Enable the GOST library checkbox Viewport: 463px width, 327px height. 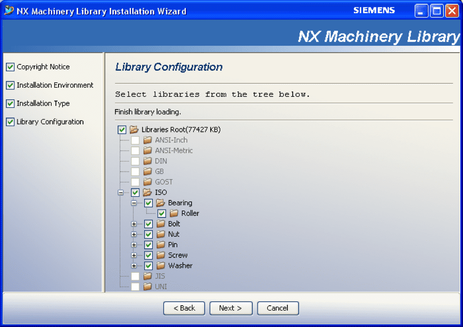pos(135,182)
